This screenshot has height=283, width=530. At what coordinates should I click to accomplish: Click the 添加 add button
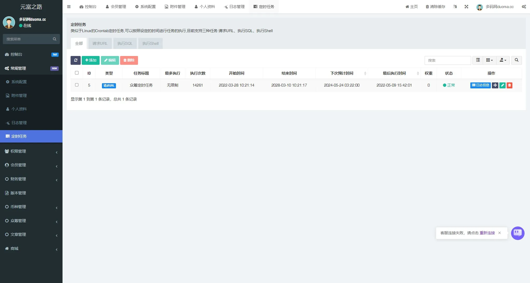(x=91, y=60)
